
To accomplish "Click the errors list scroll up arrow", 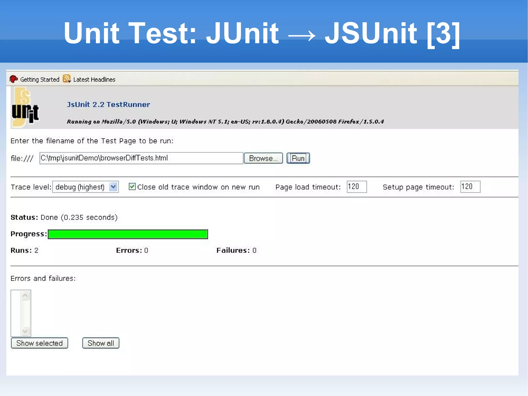I will tap(25, 295).
